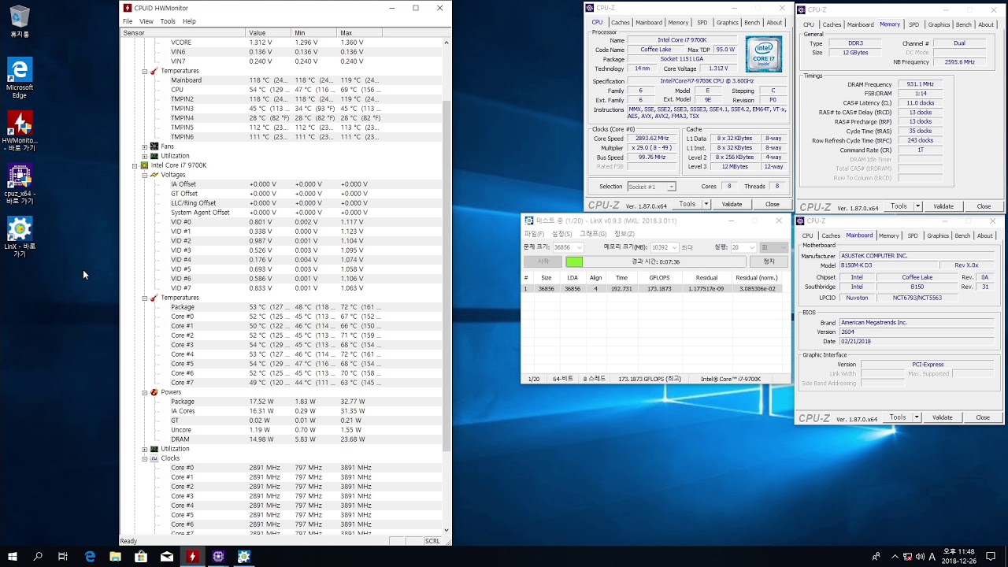Click the Clocks icon in the HWMonitor tree
Viewport: 1008px width, 567px height.
(x=154, y=458)
